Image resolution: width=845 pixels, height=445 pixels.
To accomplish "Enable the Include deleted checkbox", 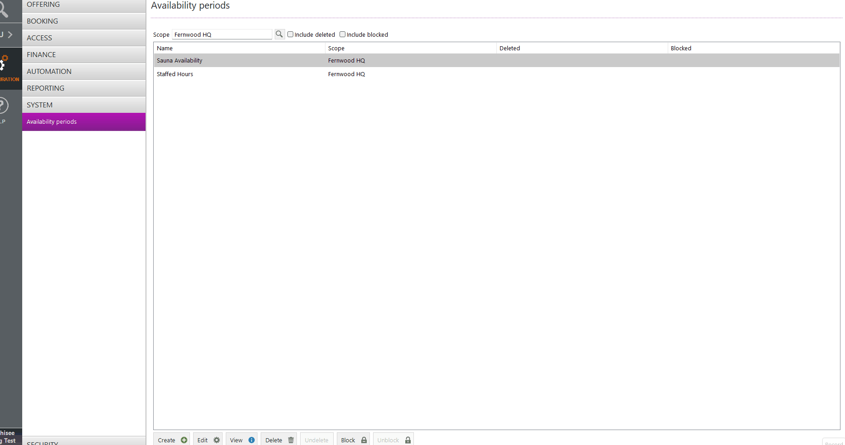I will (290, 34).
